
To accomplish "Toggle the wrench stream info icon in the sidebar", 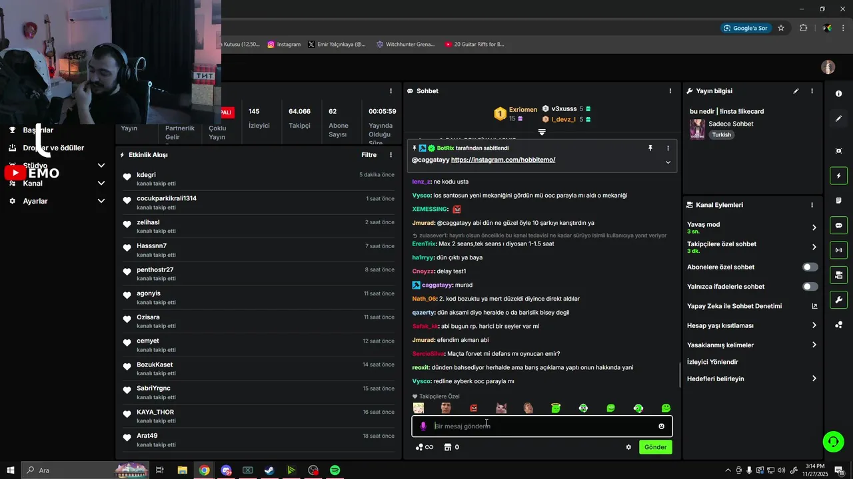I will [x=839, y=300].
